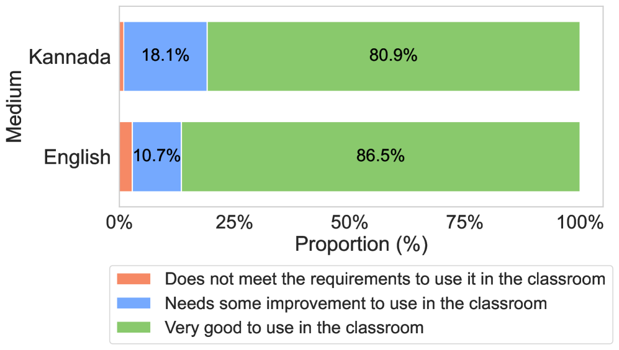Click the "Kannada" y-axis category label
The height and width of the screenshot is (350, 619).
click(x=70, y=58)
